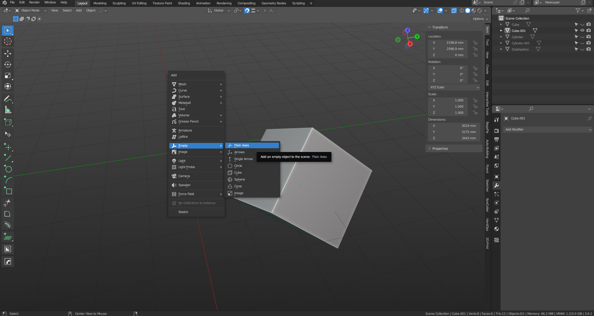Open the Modifier properties wrench tab
The image size is (594, 316).
coord(497,185)
